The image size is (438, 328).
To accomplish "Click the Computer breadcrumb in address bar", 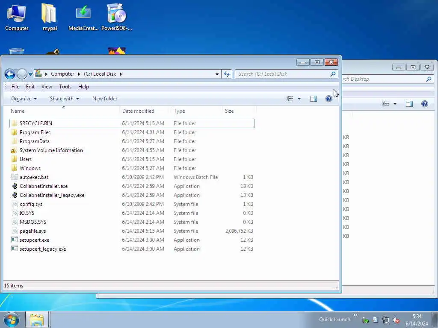I will 62,74.
